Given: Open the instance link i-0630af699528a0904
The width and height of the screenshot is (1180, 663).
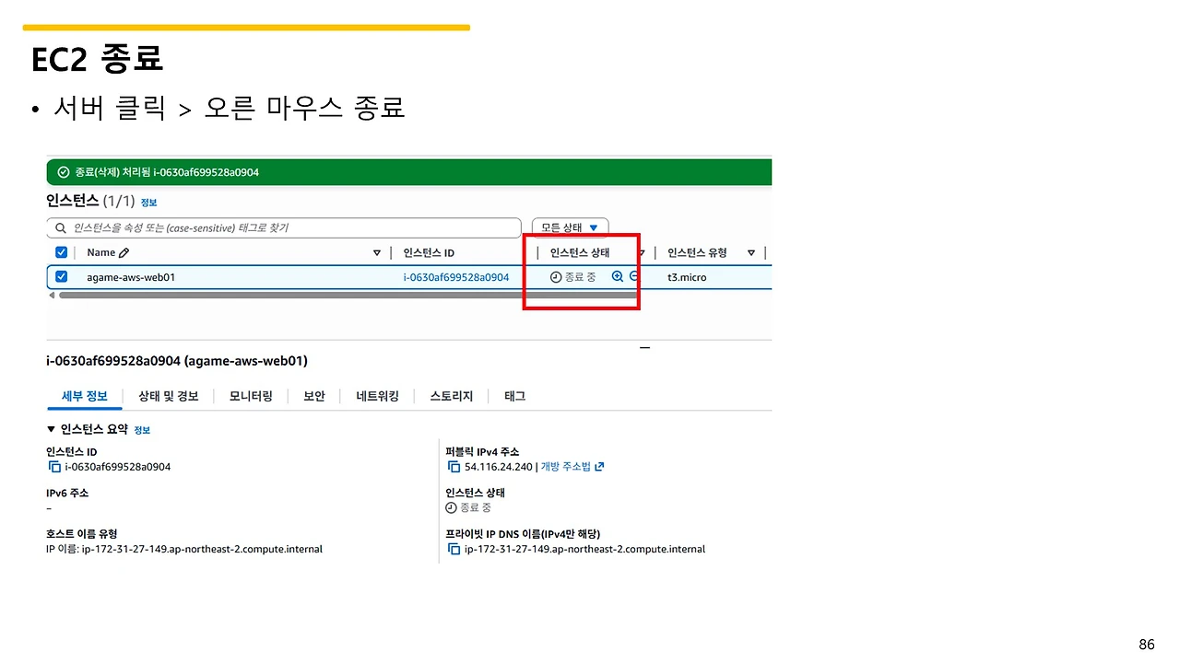Looking at the screenshot, I should click(x=455, y=276).
